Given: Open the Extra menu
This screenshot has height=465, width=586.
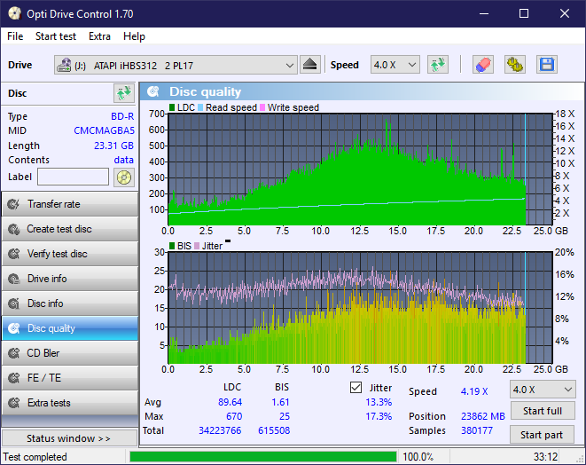Looking at the screenshot, I should [x=99, y=36].
